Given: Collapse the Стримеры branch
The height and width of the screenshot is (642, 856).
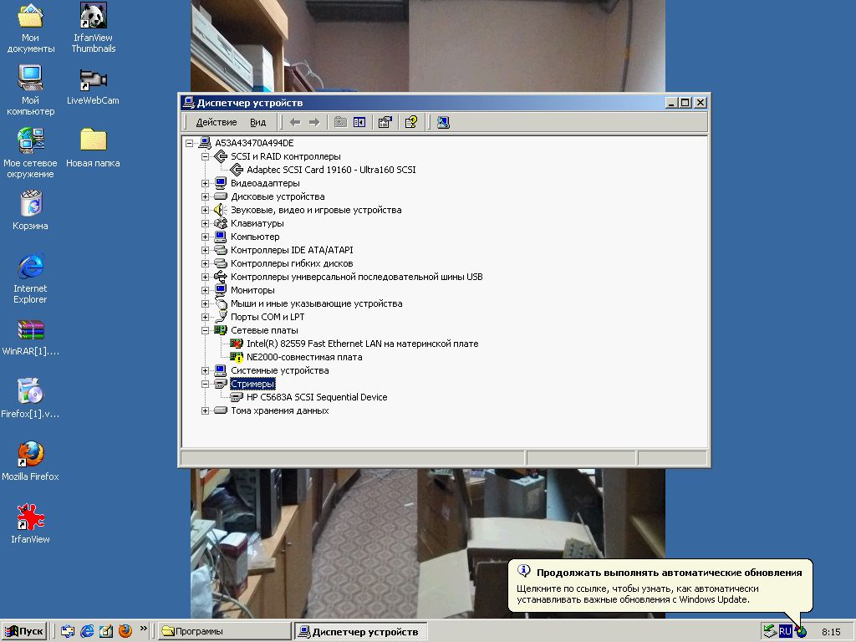Looking at the screenshot, I should pyautogui.click(x=206, y=384).
